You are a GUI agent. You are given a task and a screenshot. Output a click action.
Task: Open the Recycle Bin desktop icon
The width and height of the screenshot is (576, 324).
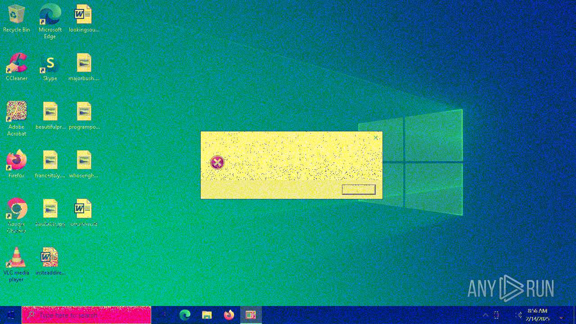pyautogui.click(x=17, y=19)
